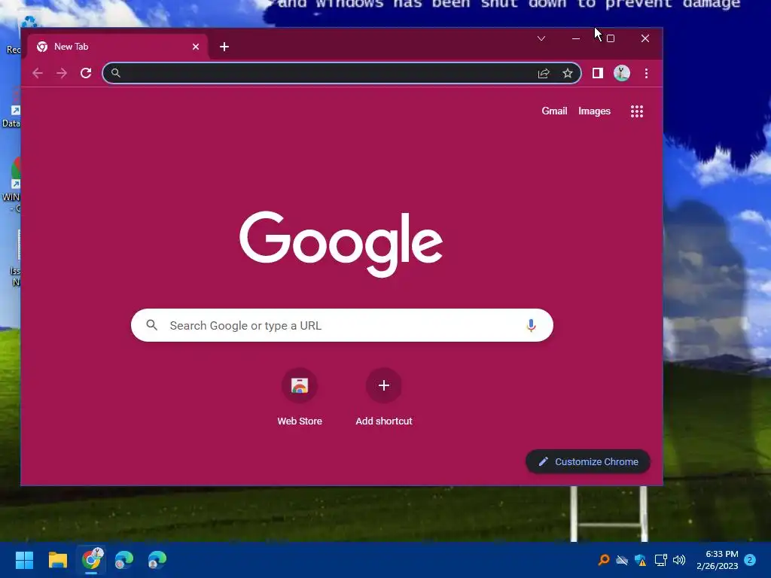Click the Customize Chrome button
Image resolution: width=771 pixels, height=578 pixels.
point(588,461)
